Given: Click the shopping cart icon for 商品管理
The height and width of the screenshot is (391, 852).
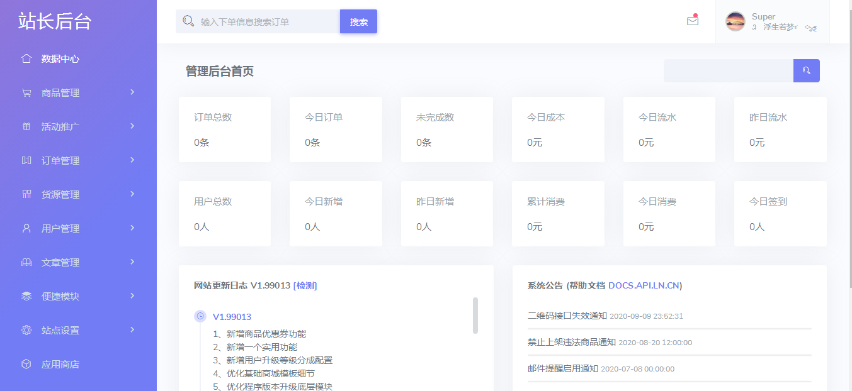Looking at the screenshot, I should 26,92.
